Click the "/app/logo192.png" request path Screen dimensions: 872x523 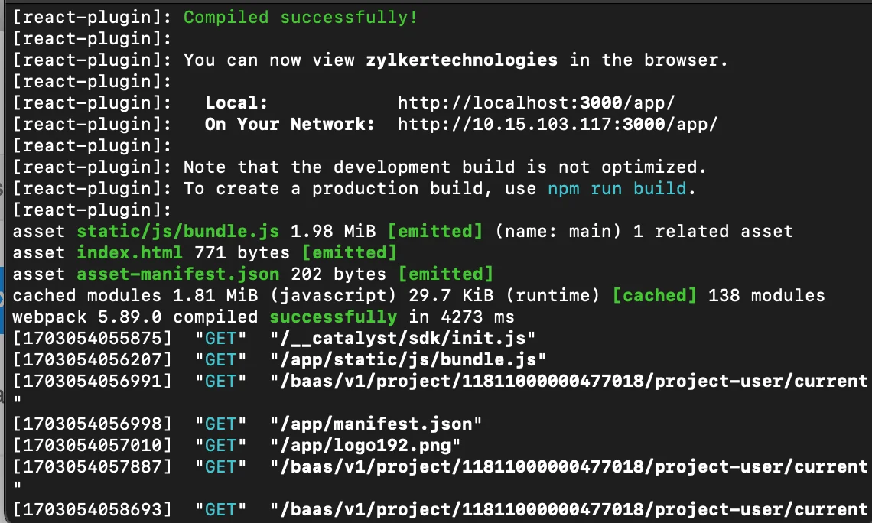370,445
